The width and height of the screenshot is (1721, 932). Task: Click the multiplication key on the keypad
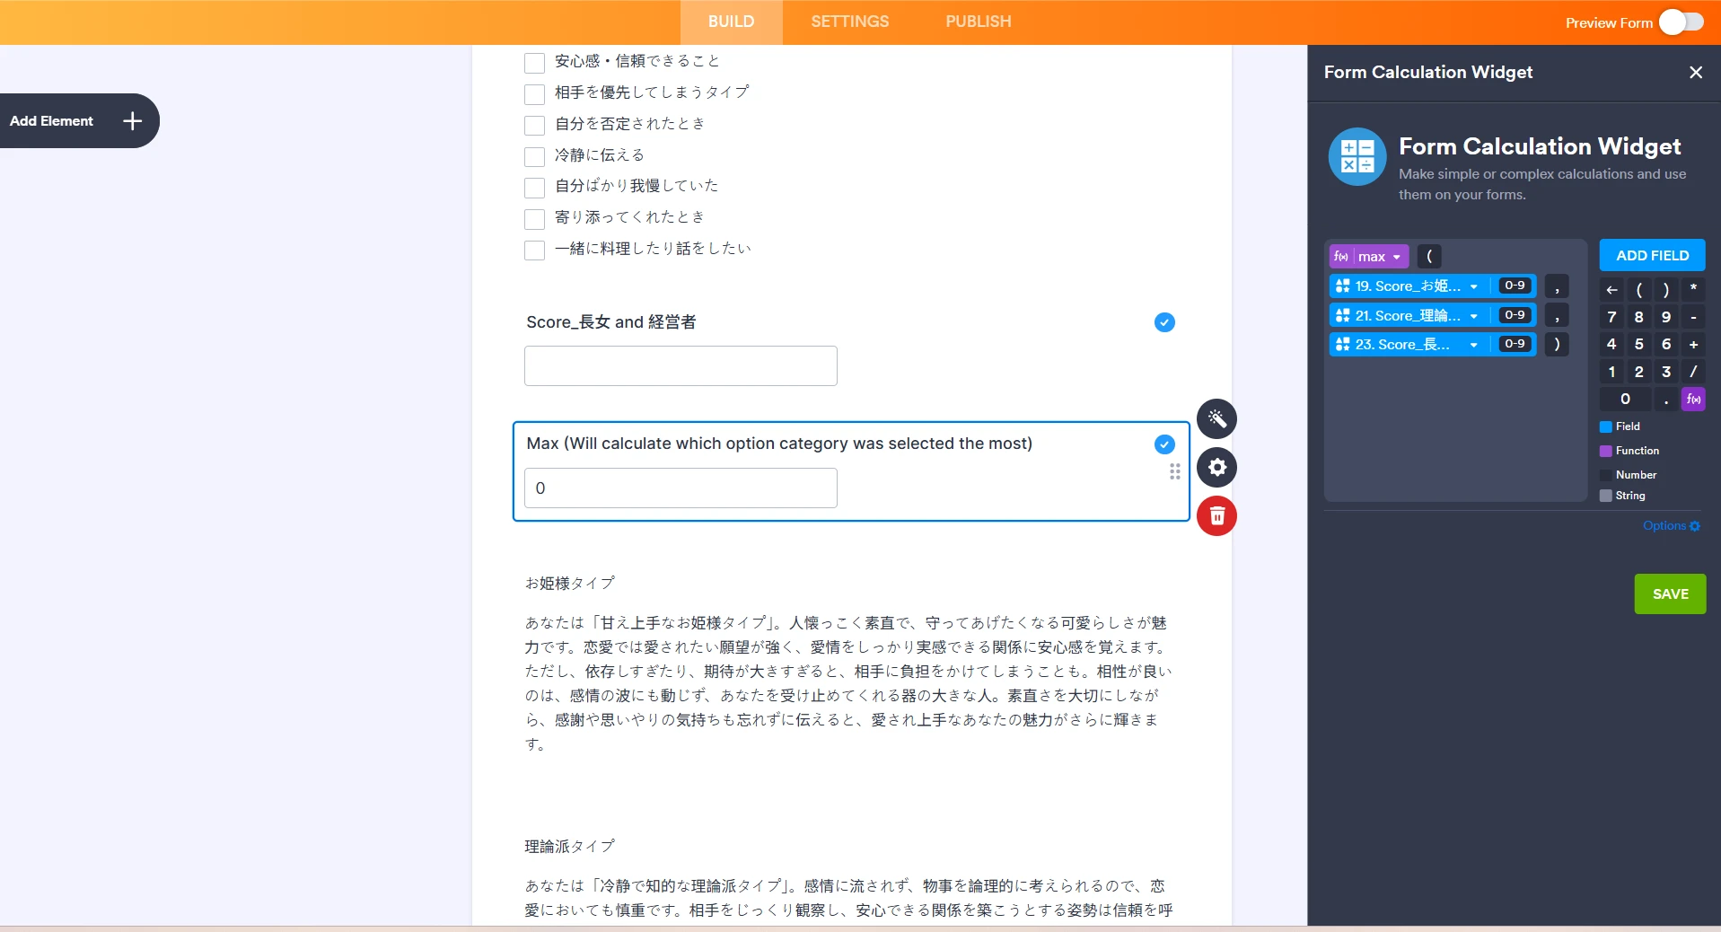[1692, 289]
